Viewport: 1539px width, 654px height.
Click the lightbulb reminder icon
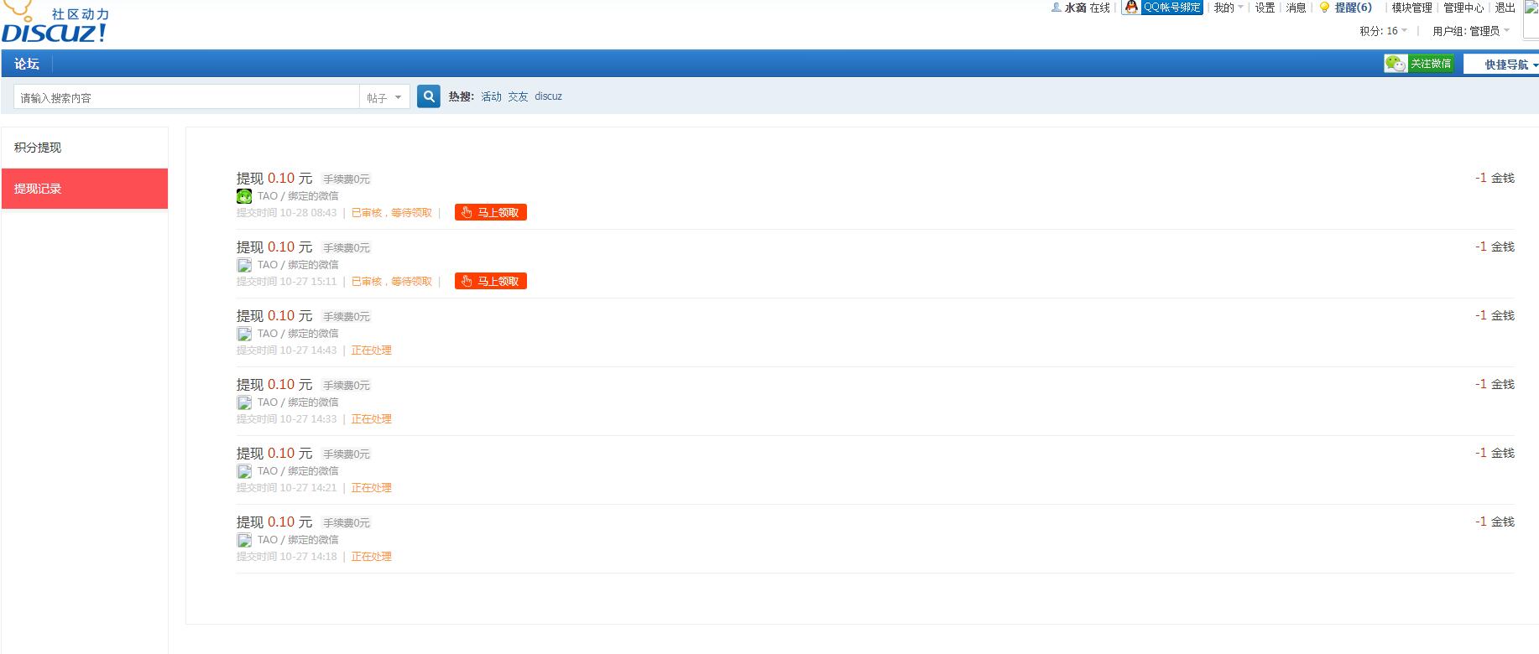[1324, 8]
